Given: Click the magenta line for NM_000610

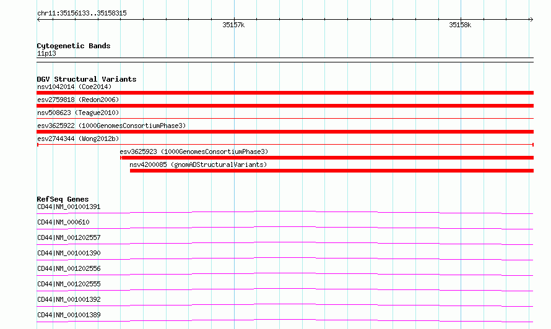Looking at the screenshot, I should [285, 228].
